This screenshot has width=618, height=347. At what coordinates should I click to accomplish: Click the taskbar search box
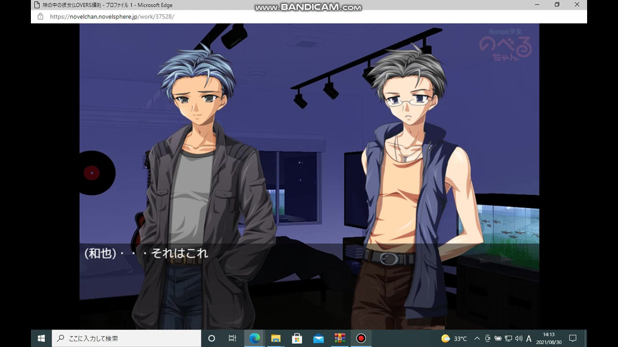point(126,339)
